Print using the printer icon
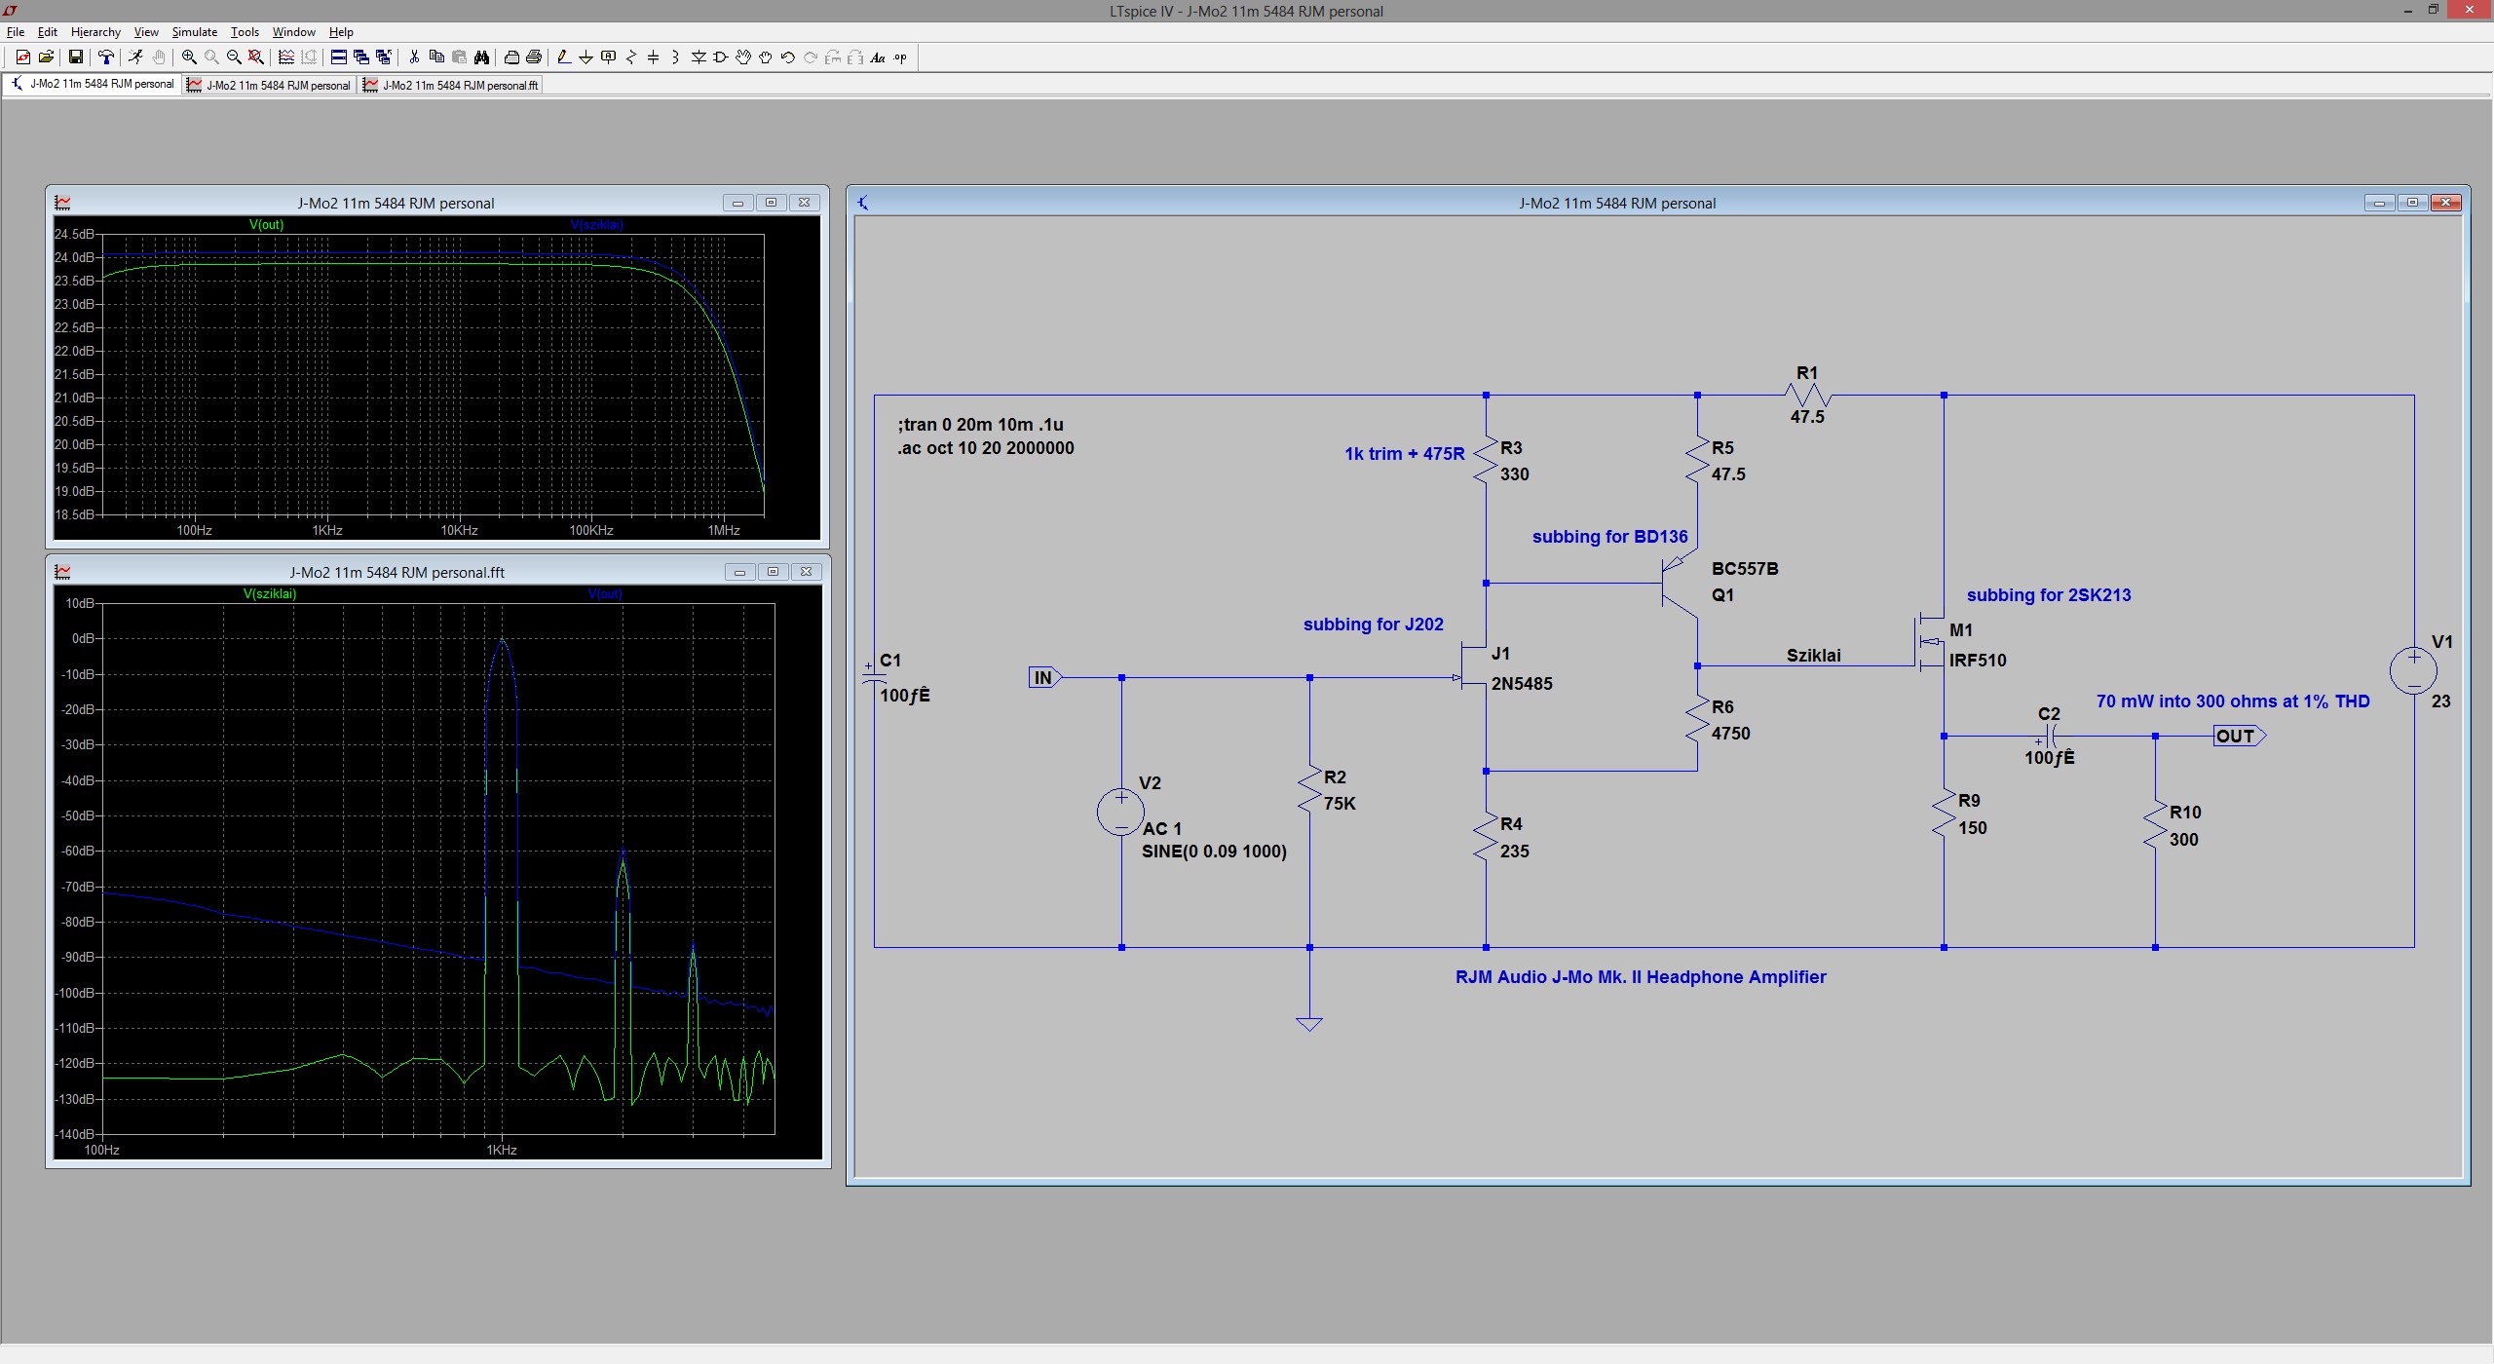 (x=534, y=57)
